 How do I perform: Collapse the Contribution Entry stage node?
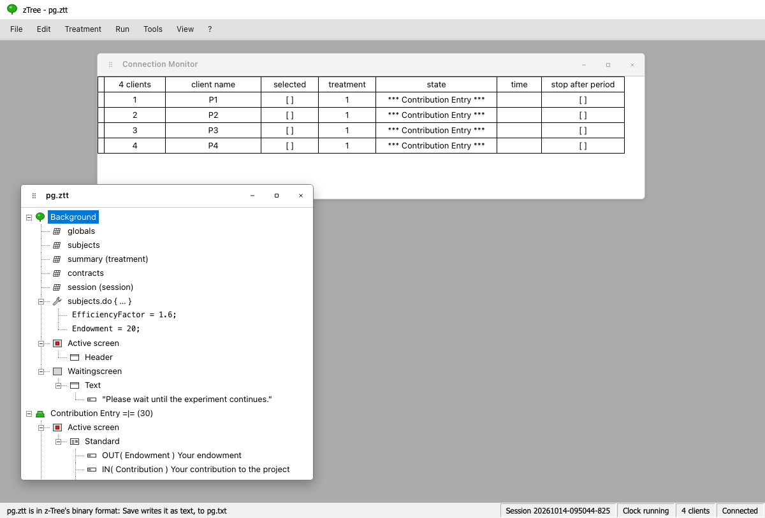(29, 414)
